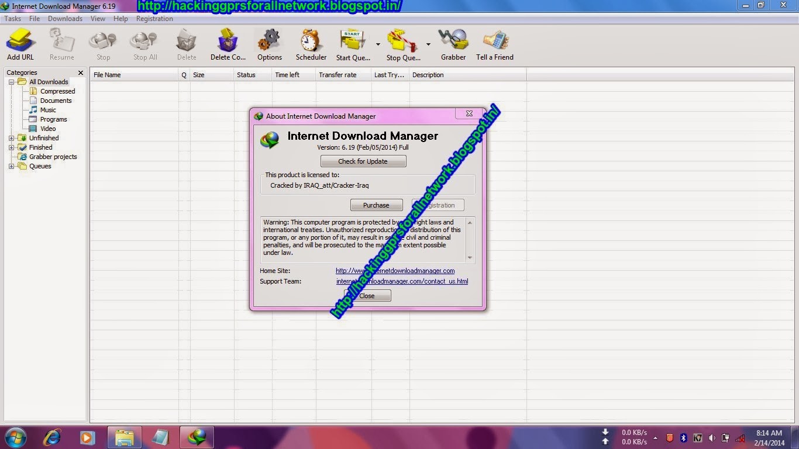Open the Grabber tool
Image resolution: width=799 pixels, height=449 pixels.
(453, 45)
